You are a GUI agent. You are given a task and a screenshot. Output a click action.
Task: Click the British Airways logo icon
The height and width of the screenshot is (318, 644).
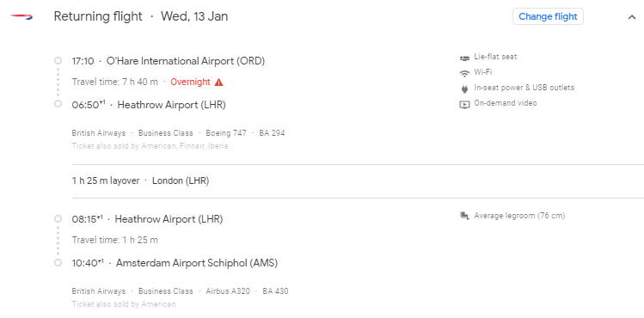[x=21, y=16]
